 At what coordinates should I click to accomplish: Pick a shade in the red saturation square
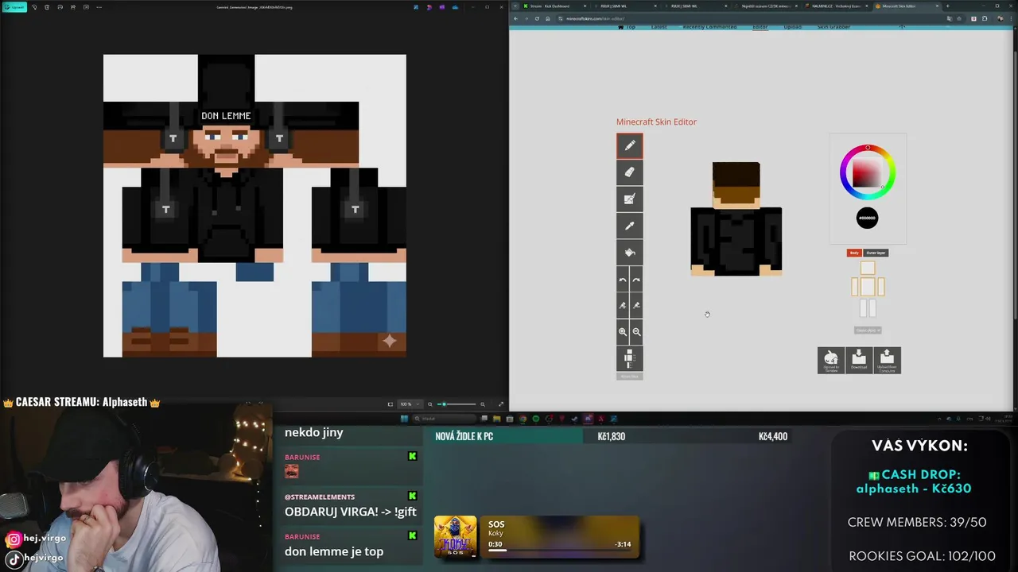867,172
